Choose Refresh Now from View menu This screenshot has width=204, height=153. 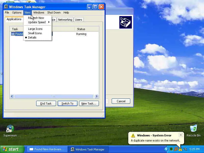37,18
